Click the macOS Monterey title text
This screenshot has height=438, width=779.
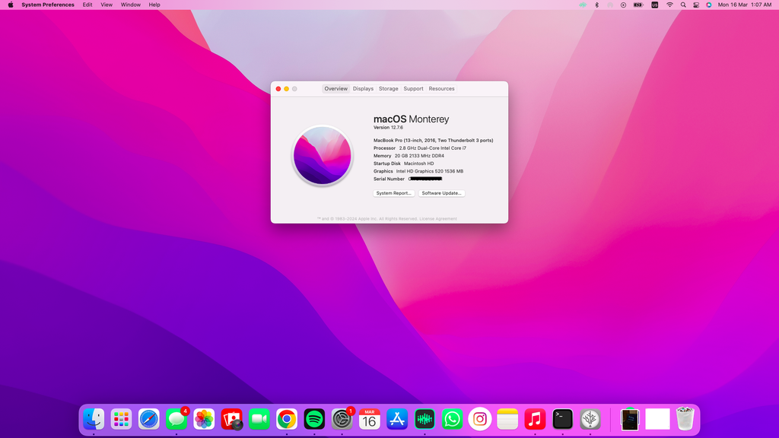click(412, 119)
